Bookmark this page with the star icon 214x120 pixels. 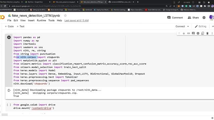(174, 6)
